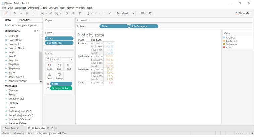The width and height of the screenshot is (255, 137).
Task: Click the New Worksheet toolbar icon
Action: tap(42, 13)
